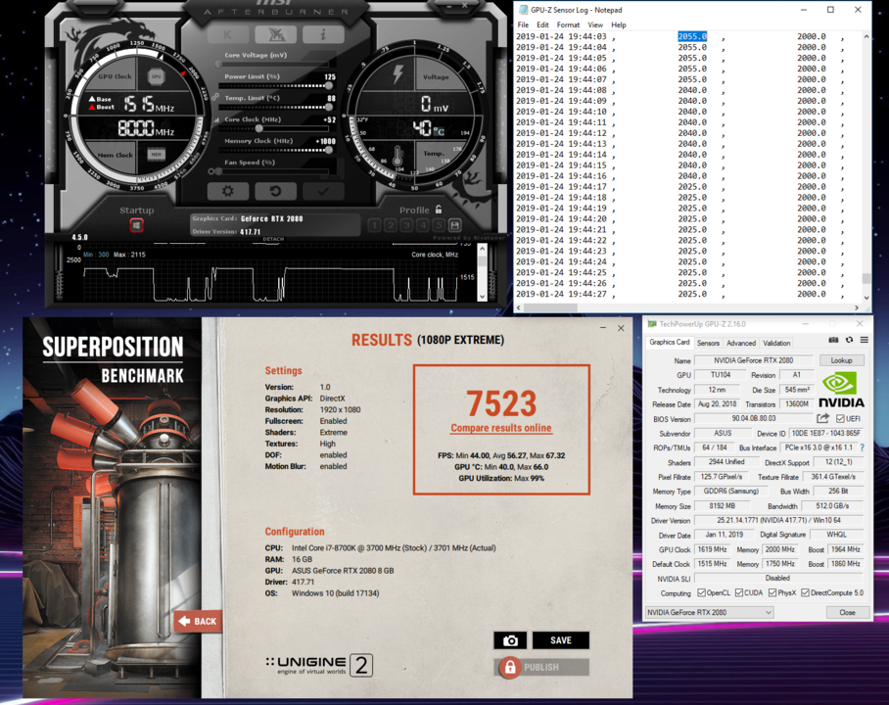Click the GPU chip icon in gauge
This screenshot has width=889, height=705.
coord(156,76)
